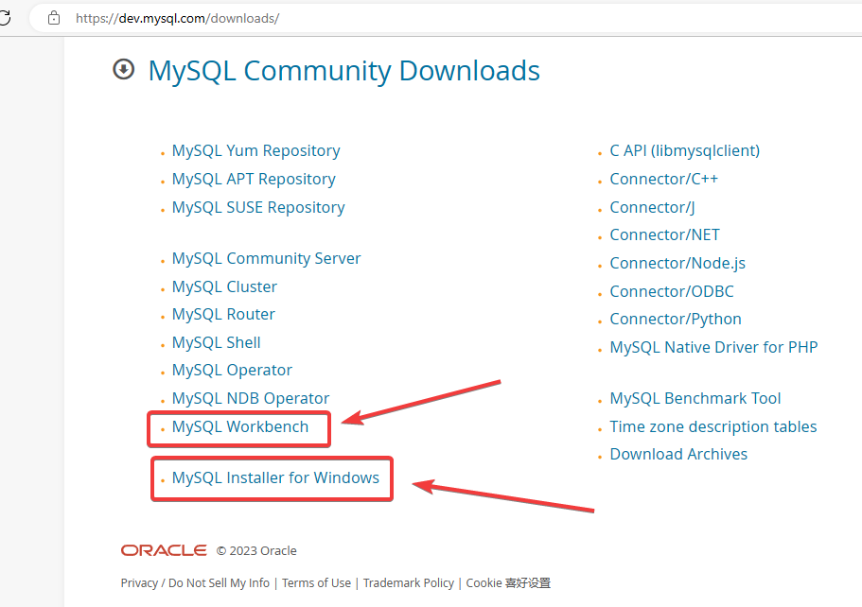
Task: Open Trademark Policy footer link
Action: [409, 582]
